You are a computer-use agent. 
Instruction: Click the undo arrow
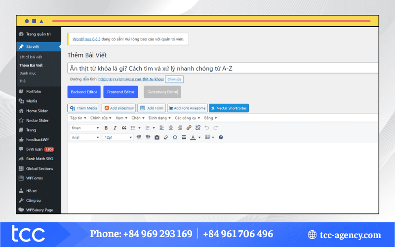coord(207,127)
